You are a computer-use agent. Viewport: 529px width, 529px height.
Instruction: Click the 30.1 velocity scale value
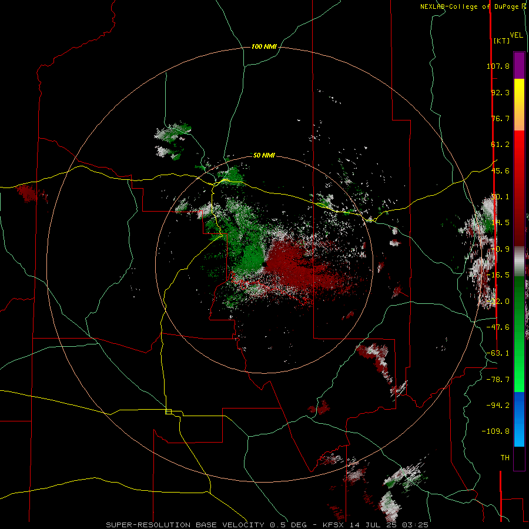click(x=500, y=197)
